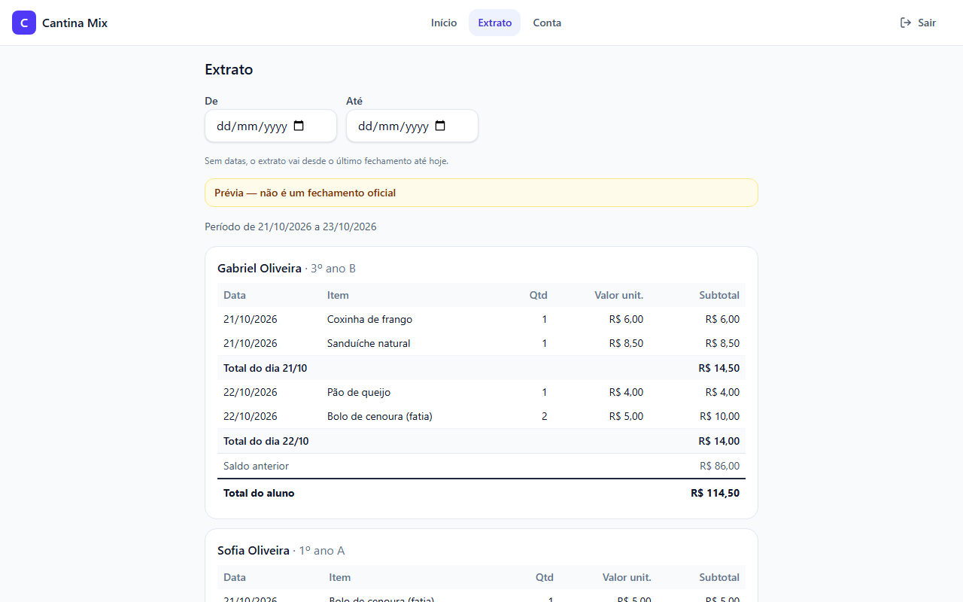The height and width of the screenshot is (602, 963).
Task: Click the R$ 10,00 subtotal value
Action: [719, 416]
